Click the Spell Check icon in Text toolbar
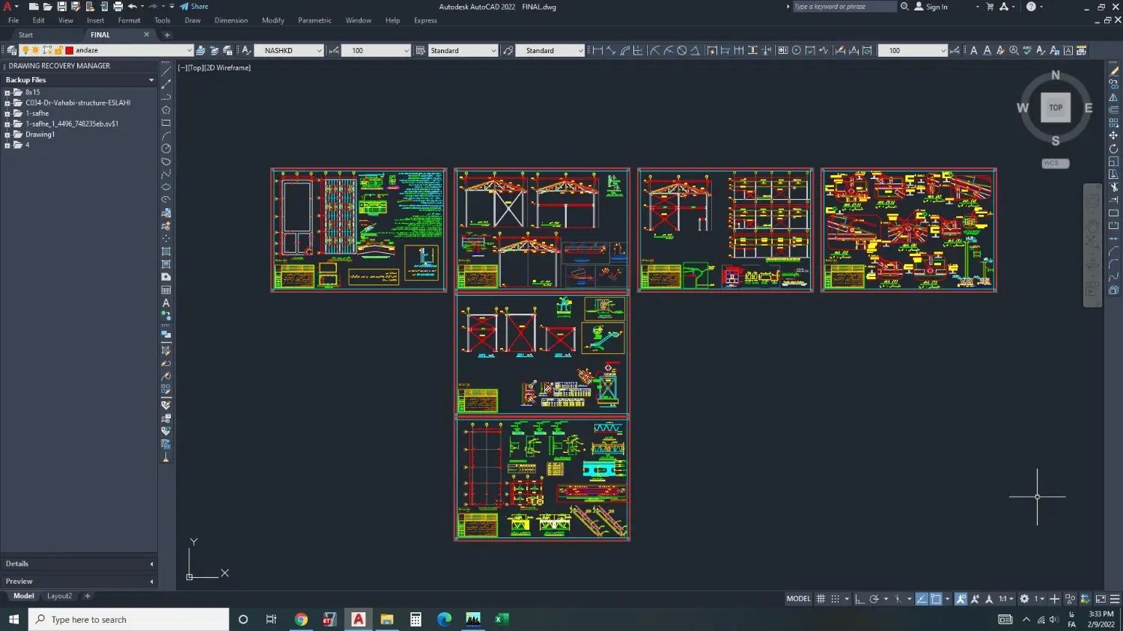The height and width of the screenshot is (631, 1123). (x=1027, y=50)
